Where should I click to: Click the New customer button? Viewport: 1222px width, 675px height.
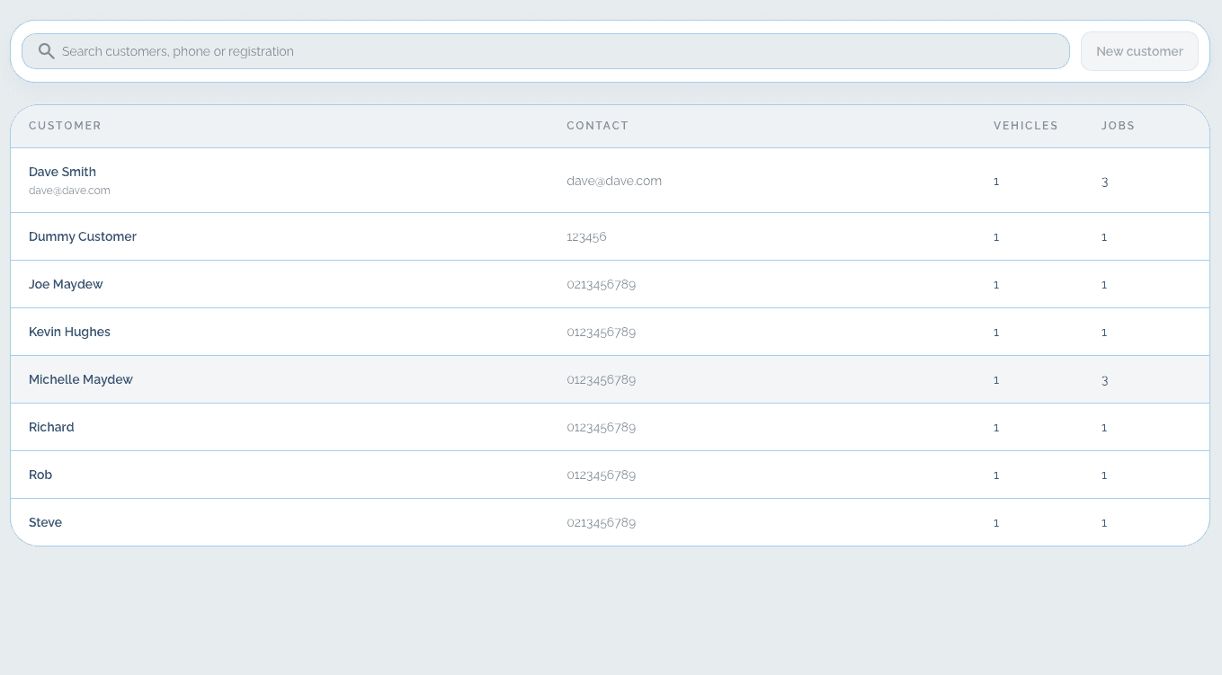click(x=1139, y=51)
